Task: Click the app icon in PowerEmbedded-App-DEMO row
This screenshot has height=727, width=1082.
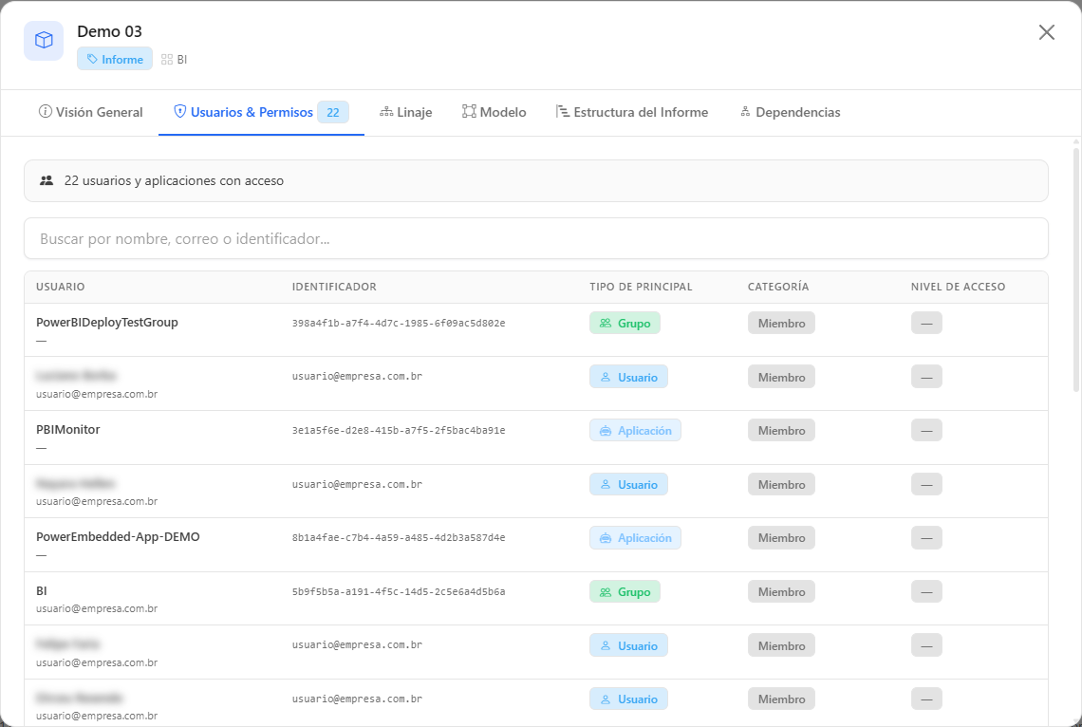Action: coord(606,539)
